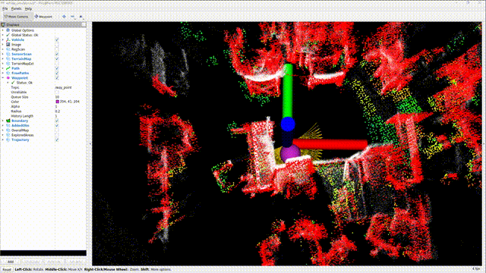The height and width of the screenshot is (273, 486).
Task: Enable the RegScan display checkbox
Action: click(57, 49)
